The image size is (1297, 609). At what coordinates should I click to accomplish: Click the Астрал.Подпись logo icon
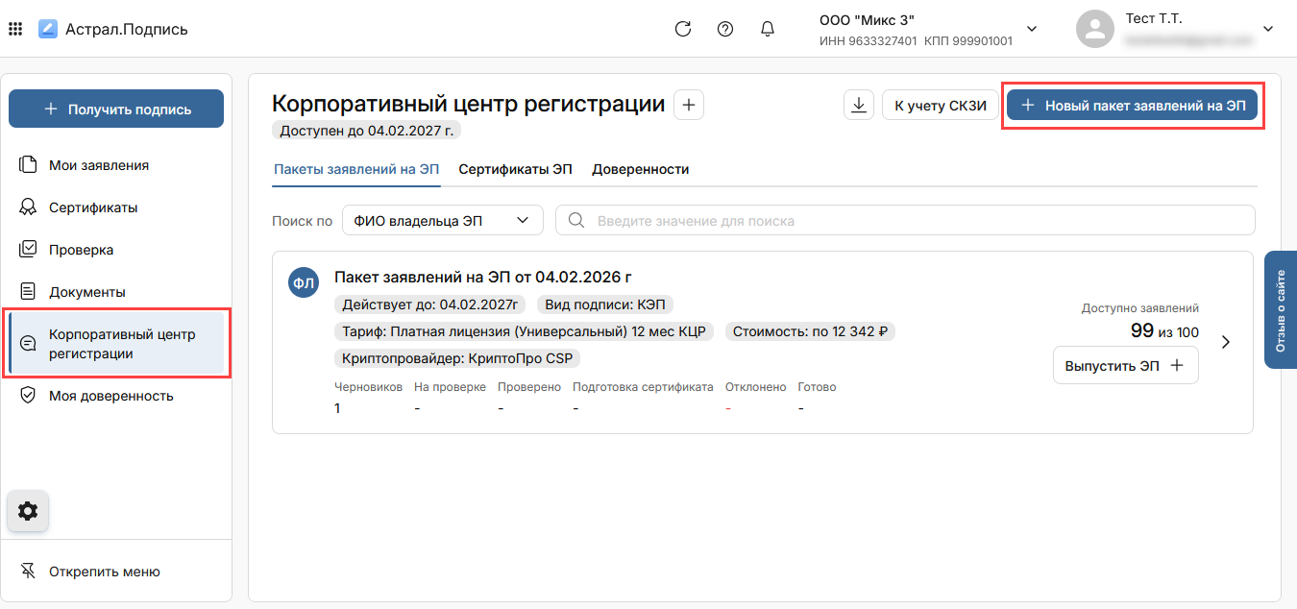pos(48,29)
